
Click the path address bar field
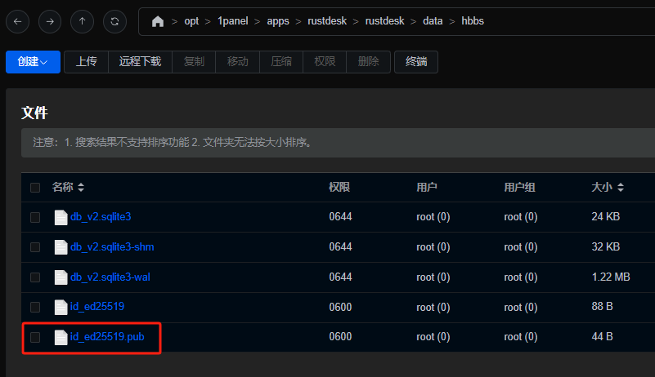pyautogui.click(x=397, y=21)
